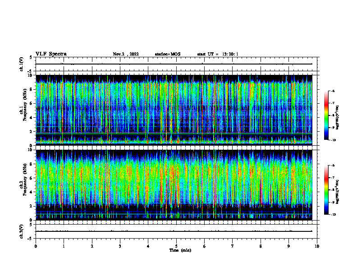Click the ch.1 spectrogram panel

[x=174, y=110]
